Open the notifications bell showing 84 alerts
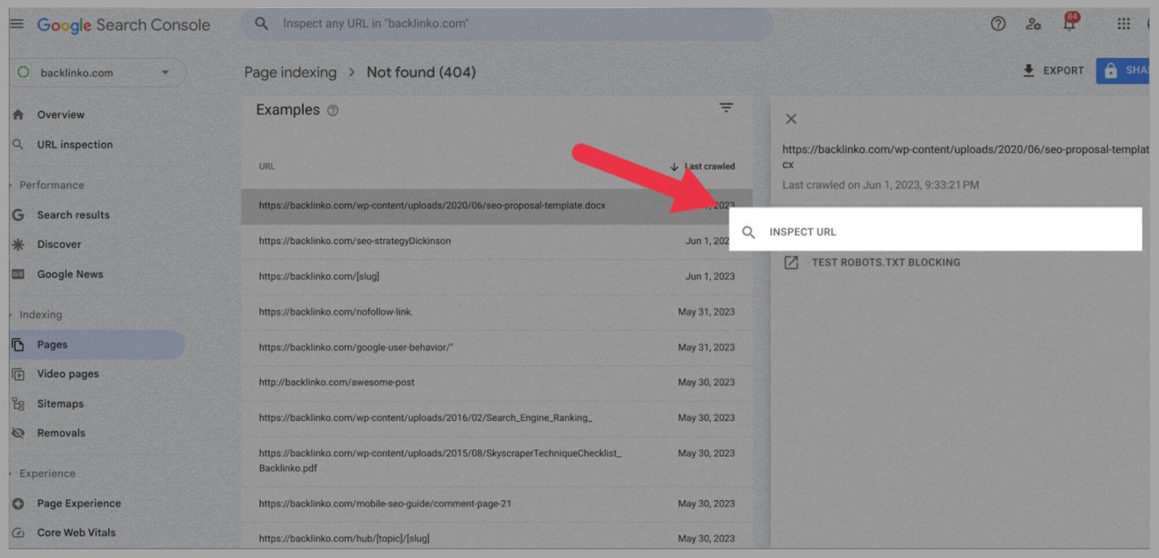Viewport: 1159px width, 558px height. coord(1070,24)
